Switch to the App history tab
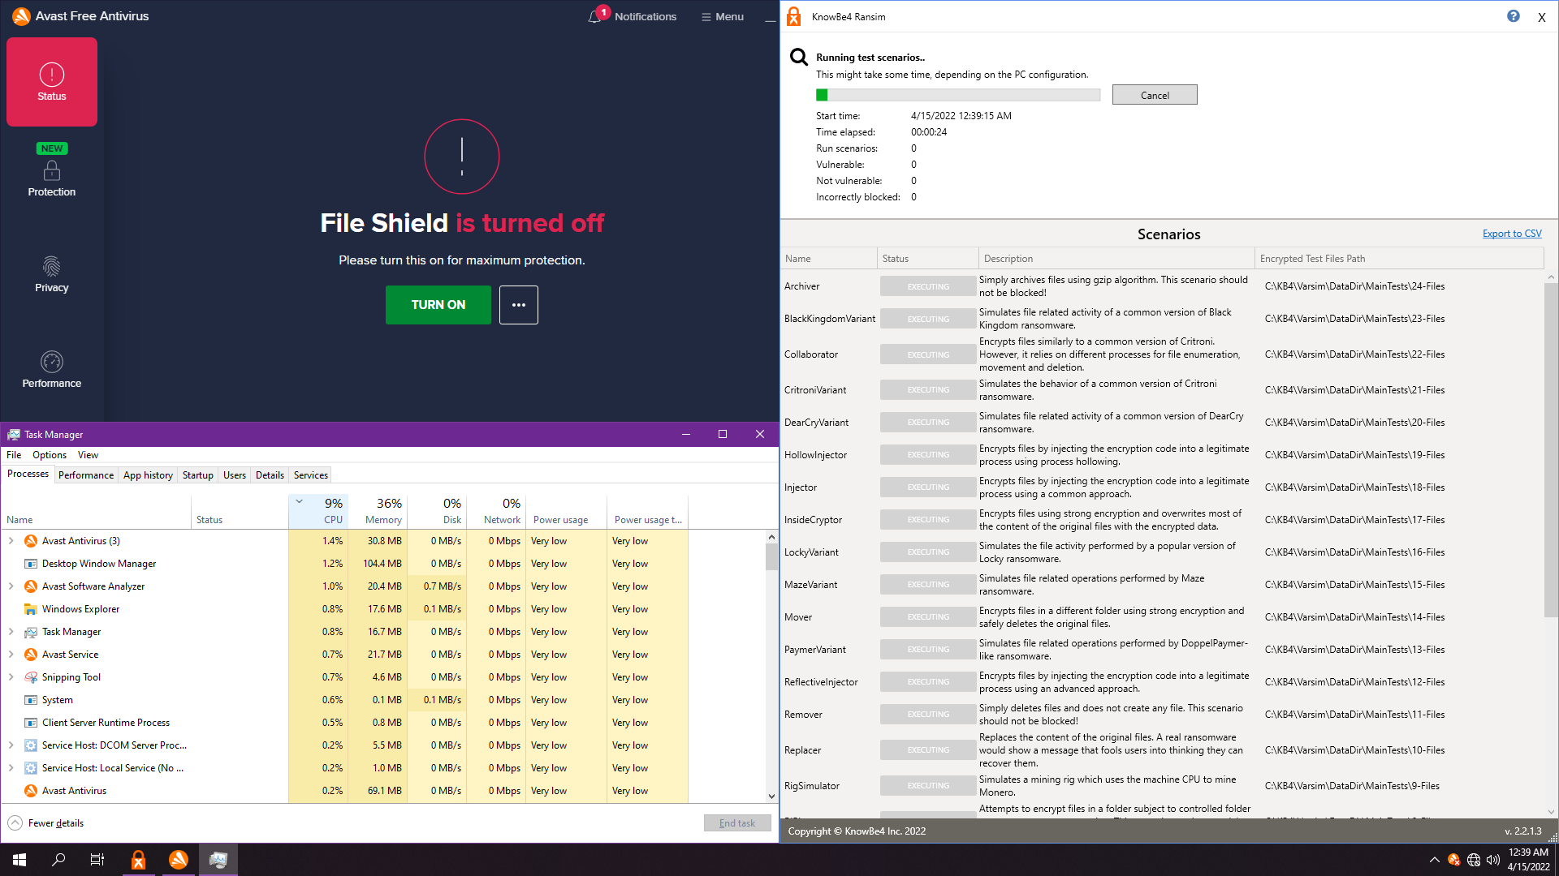The image size is (1559, 876). point(148,475)
